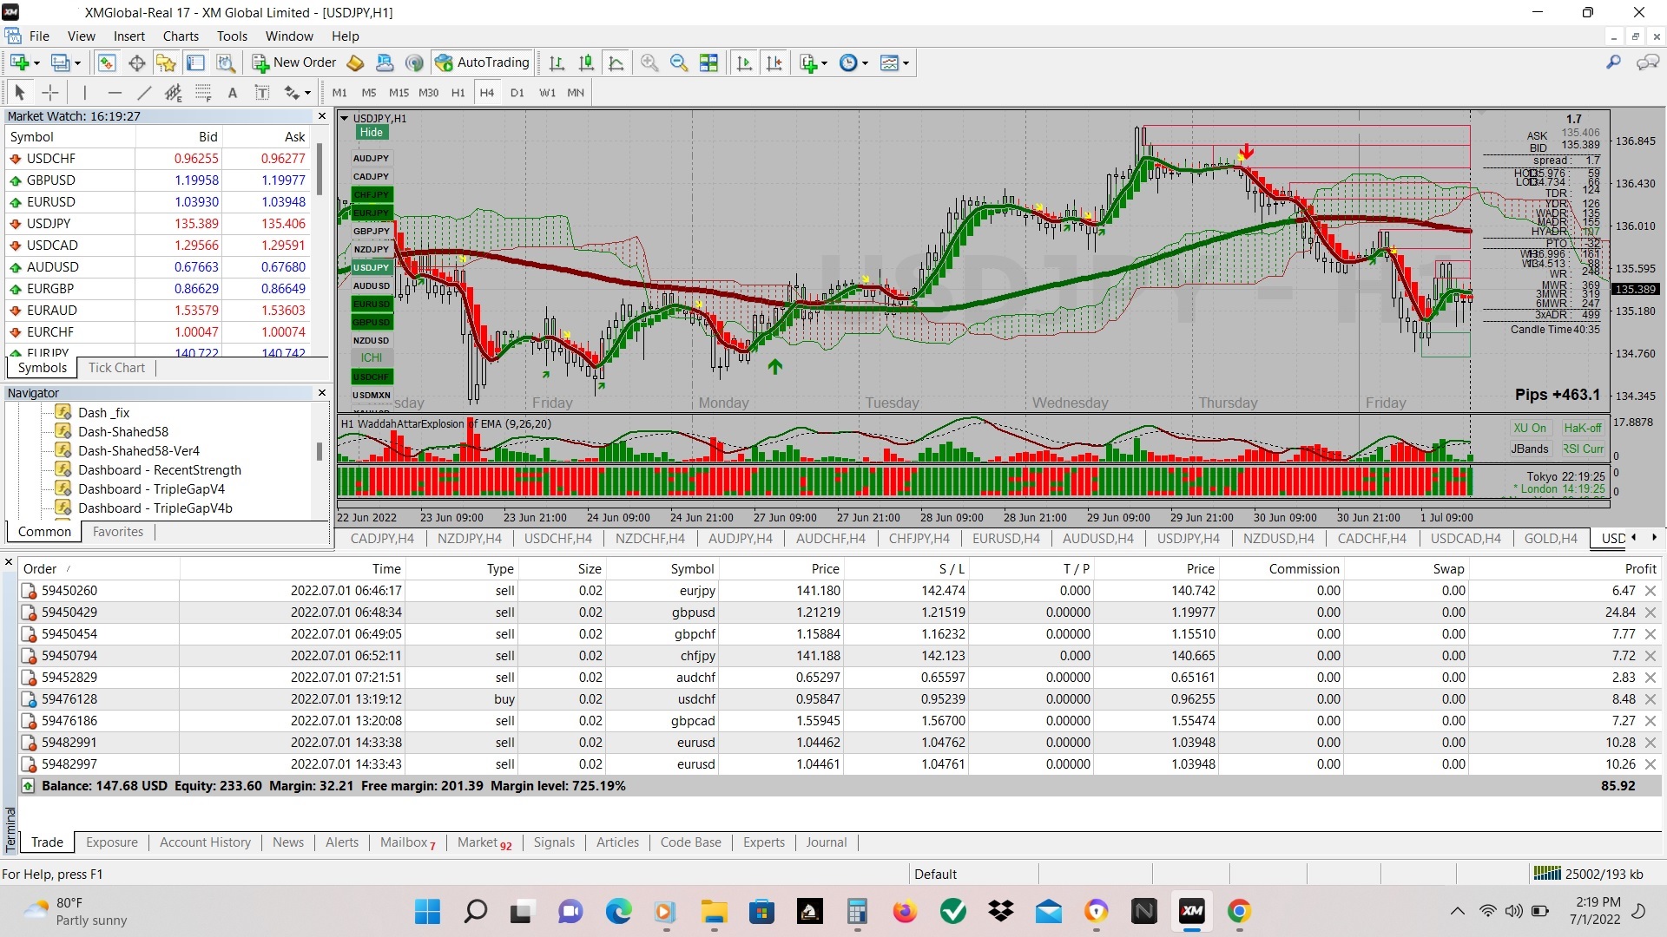Open the Tile Windows grid icon

pos(708,62)
